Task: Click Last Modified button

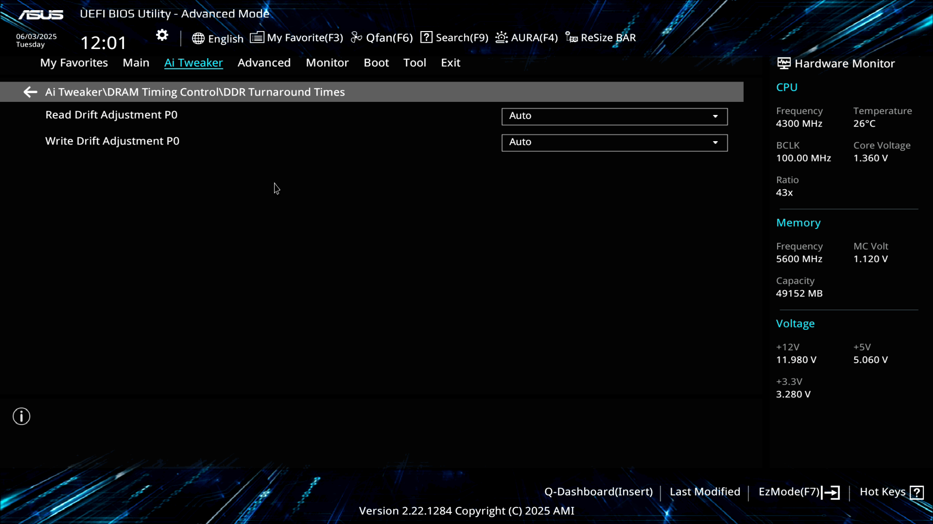Action: click(705, 492)
